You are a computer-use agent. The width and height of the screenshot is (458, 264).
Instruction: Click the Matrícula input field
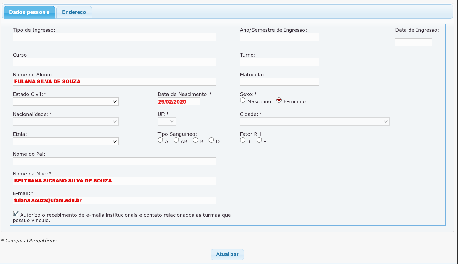(279, 82)
